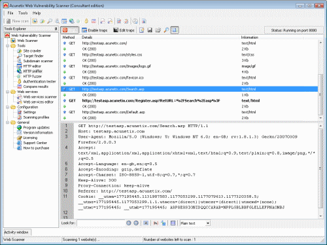Click the save log floppy disk icon
This screenshot has width=327, height=245.
coord(150,30)
